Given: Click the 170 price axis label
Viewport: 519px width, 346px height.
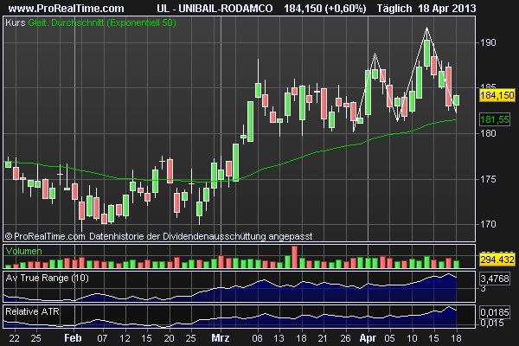Looking at the screenshot, I should pos(488,224).
